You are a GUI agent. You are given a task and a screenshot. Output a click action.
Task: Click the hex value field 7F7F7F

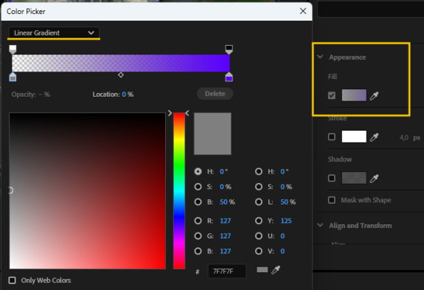click(227, 271)
